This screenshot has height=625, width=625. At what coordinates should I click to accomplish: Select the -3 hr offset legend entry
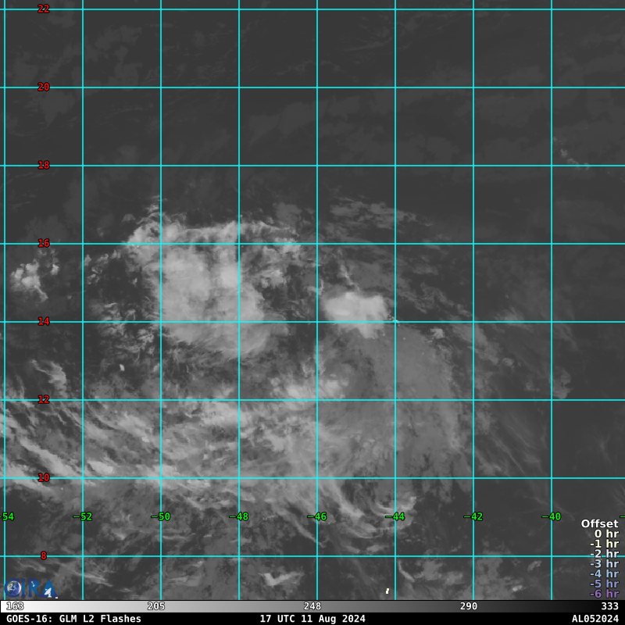pos(604,563)
